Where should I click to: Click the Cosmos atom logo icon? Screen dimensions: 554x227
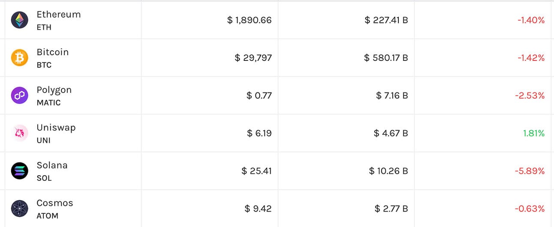(19, 209)
